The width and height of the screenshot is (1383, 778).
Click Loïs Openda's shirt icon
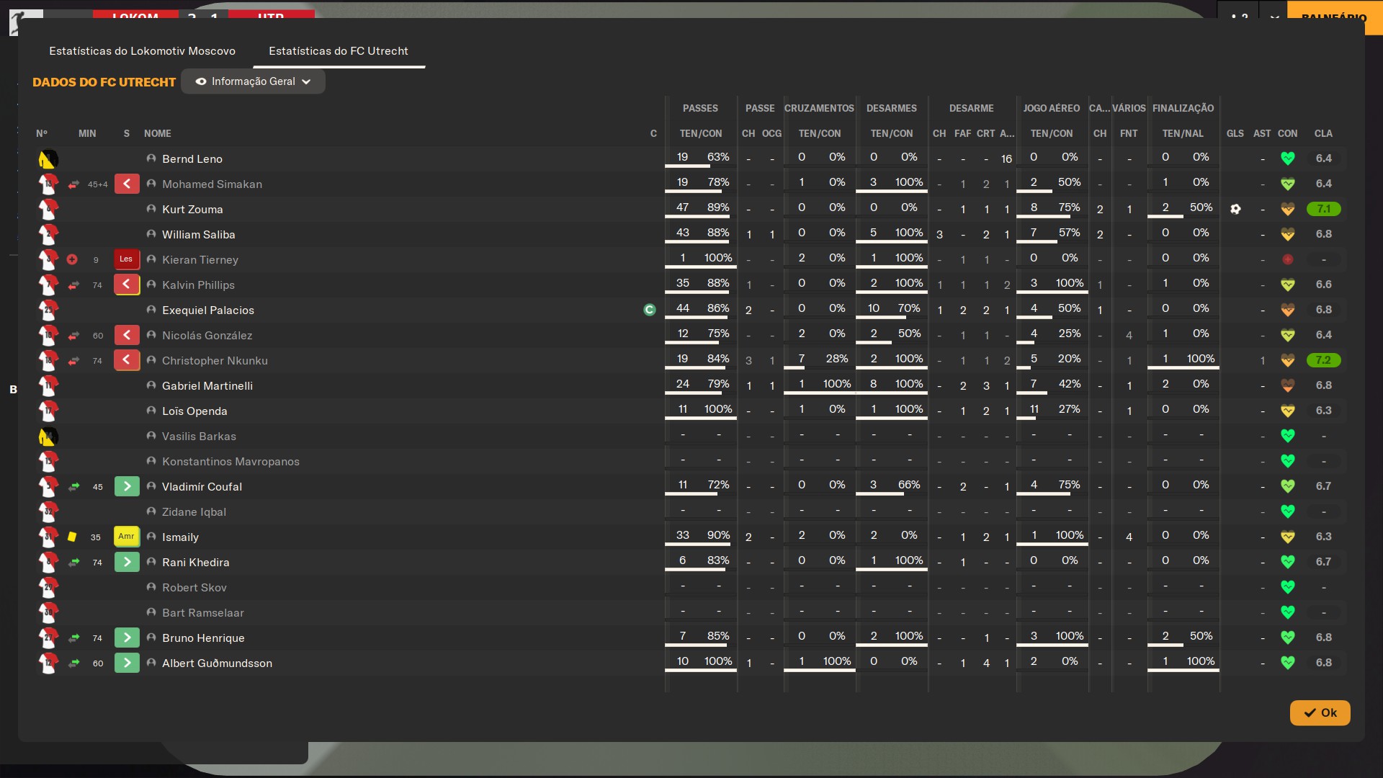(x=48, y=411)
